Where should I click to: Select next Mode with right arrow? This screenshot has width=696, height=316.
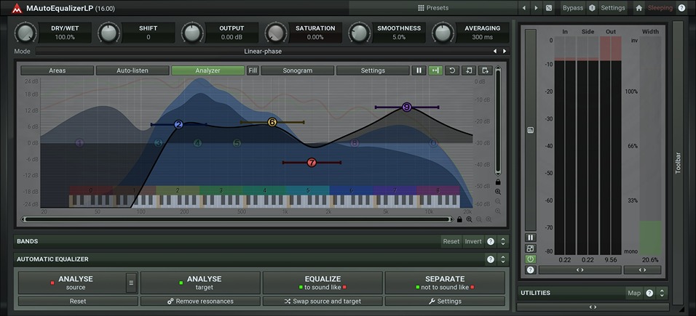coord(505,52)
